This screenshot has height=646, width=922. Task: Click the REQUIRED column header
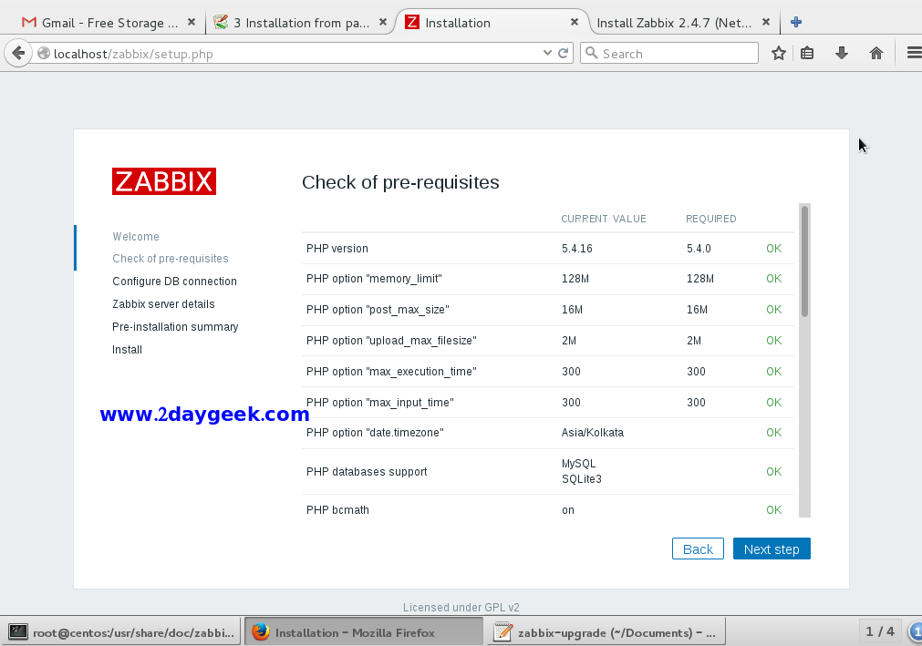click(711, 219)
